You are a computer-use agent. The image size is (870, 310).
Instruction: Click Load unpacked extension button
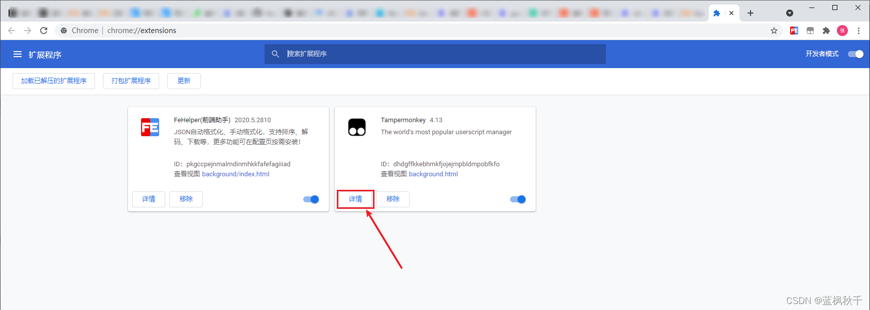click(x=54, y=81)
